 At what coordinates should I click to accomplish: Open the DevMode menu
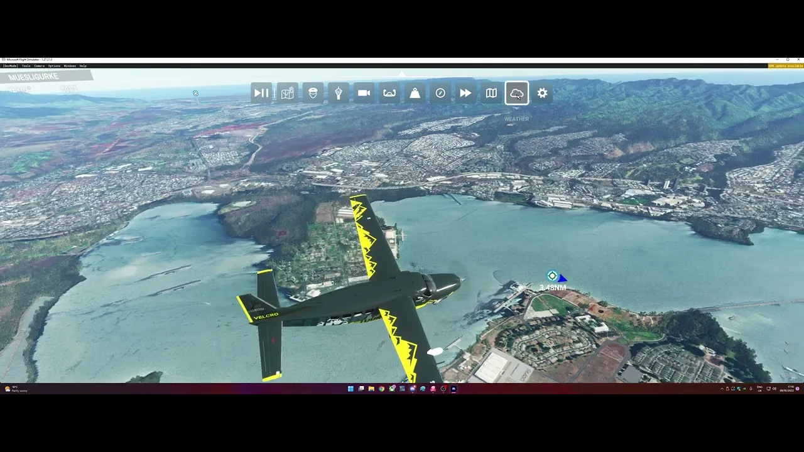(9, 66)
